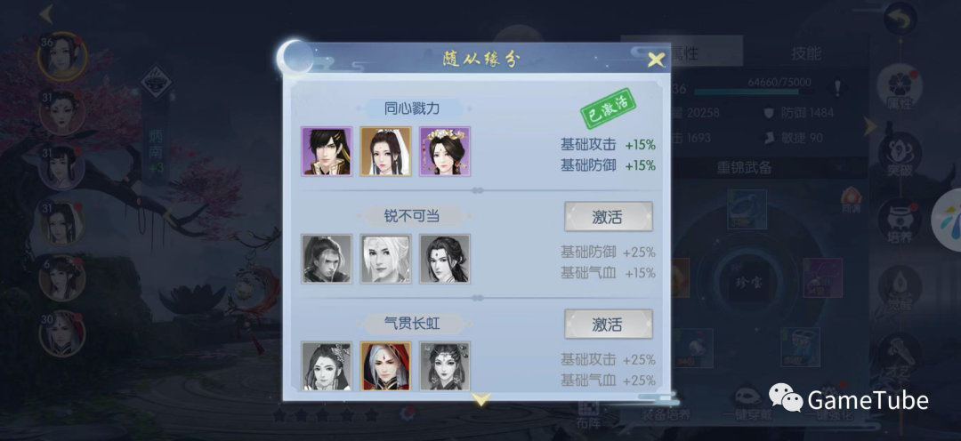Switch to the 技能 skills tab
Viewport: 961px width, 441px height.
[806, 53]
